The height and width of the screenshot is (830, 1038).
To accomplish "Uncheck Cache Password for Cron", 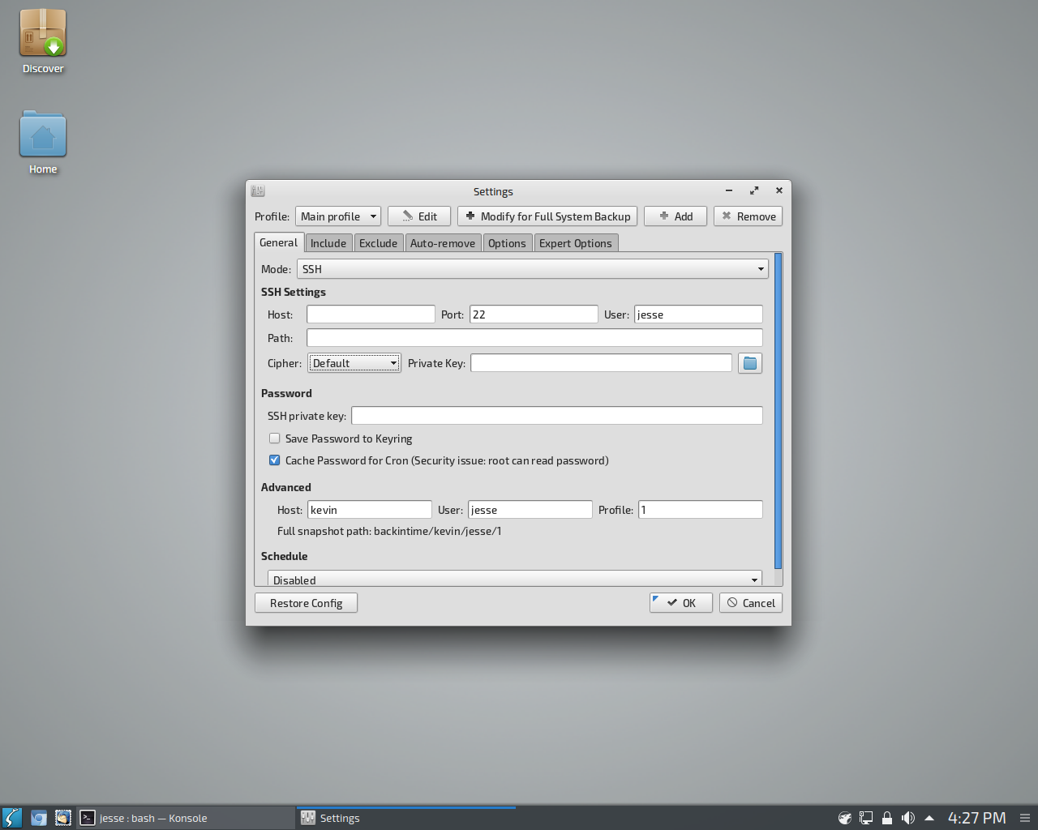I will point(275,460).
